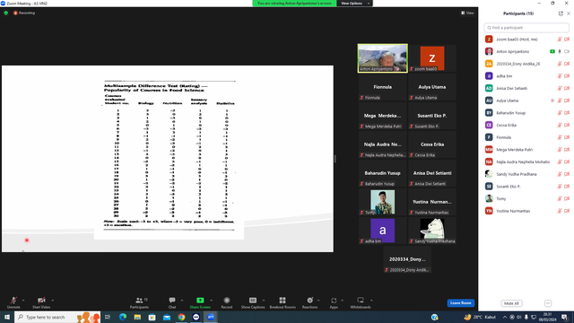Toggle mute icon for Fionnula row
The height and width of the screenshot is (323, 574).
[560, 137]
